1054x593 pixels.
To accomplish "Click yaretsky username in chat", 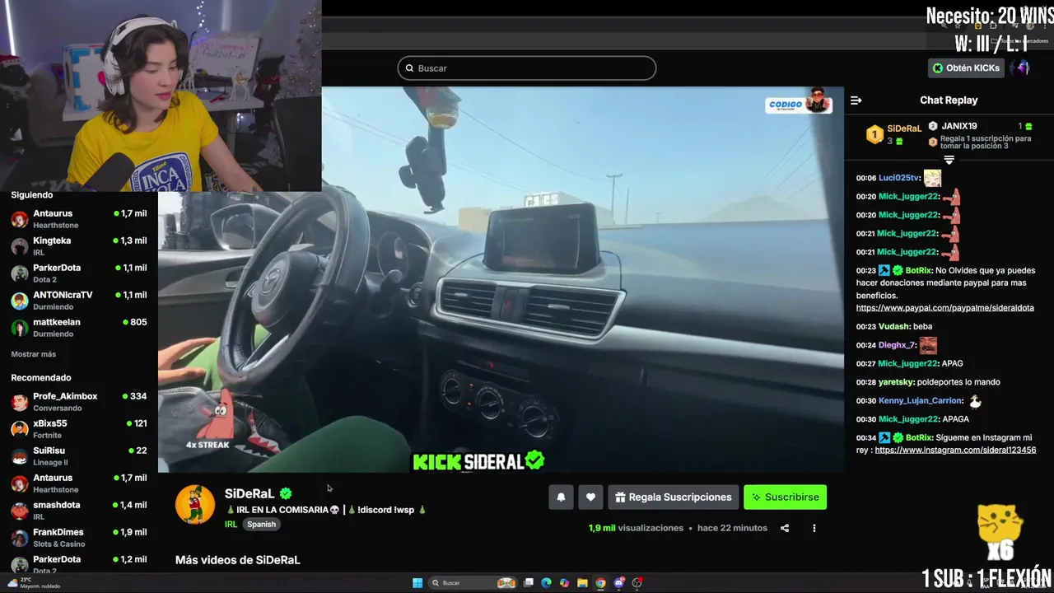I will (x=896, y=382).
